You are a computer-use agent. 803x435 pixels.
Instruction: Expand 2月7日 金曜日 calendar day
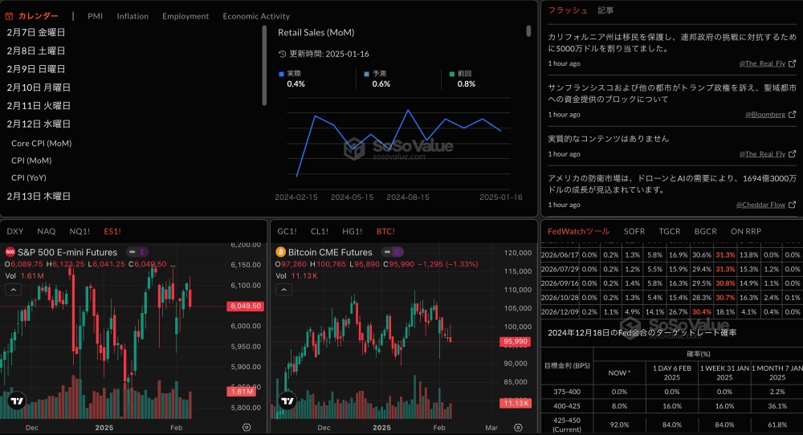pyautogui.click(x=36, y=32)
